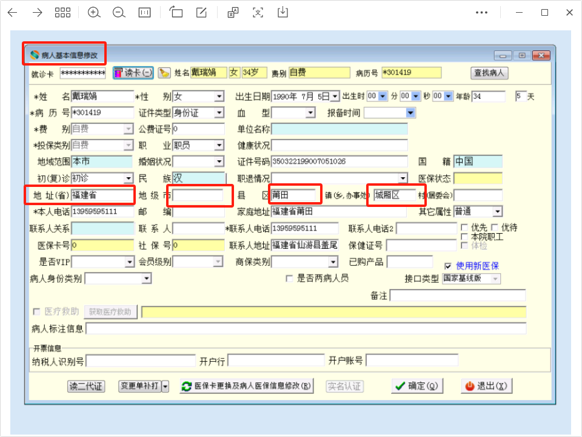Image resolution: width=582 pixels, height=437 pixels.
Task: Open the 初(复)诊 dropdown
Action: pyautogui.click(x=129, y=178)
